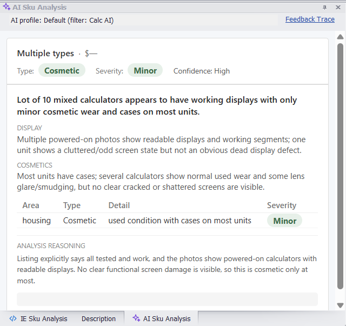
Task: Close the AI Sku Analysis panel
Action: 338,7
